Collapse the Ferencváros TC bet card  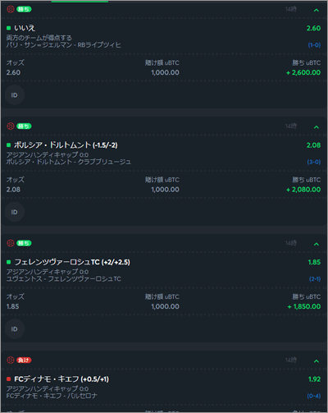tap(317, 244)
